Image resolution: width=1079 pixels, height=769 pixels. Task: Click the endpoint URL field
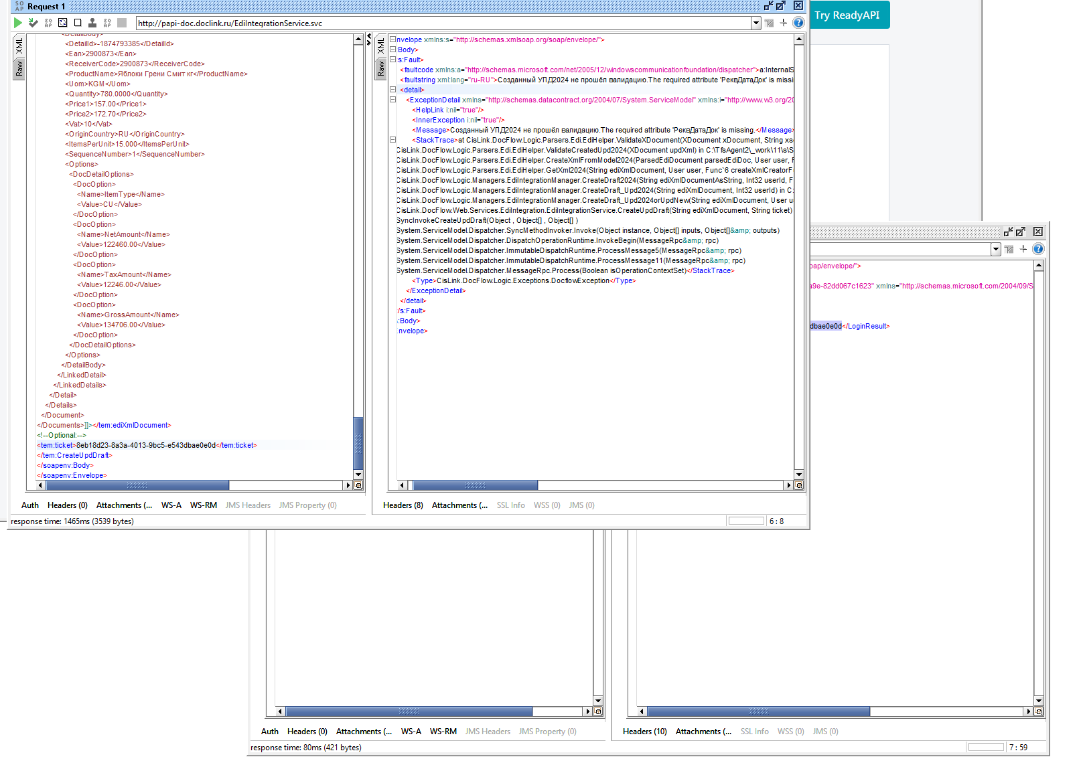click(443, 23)
